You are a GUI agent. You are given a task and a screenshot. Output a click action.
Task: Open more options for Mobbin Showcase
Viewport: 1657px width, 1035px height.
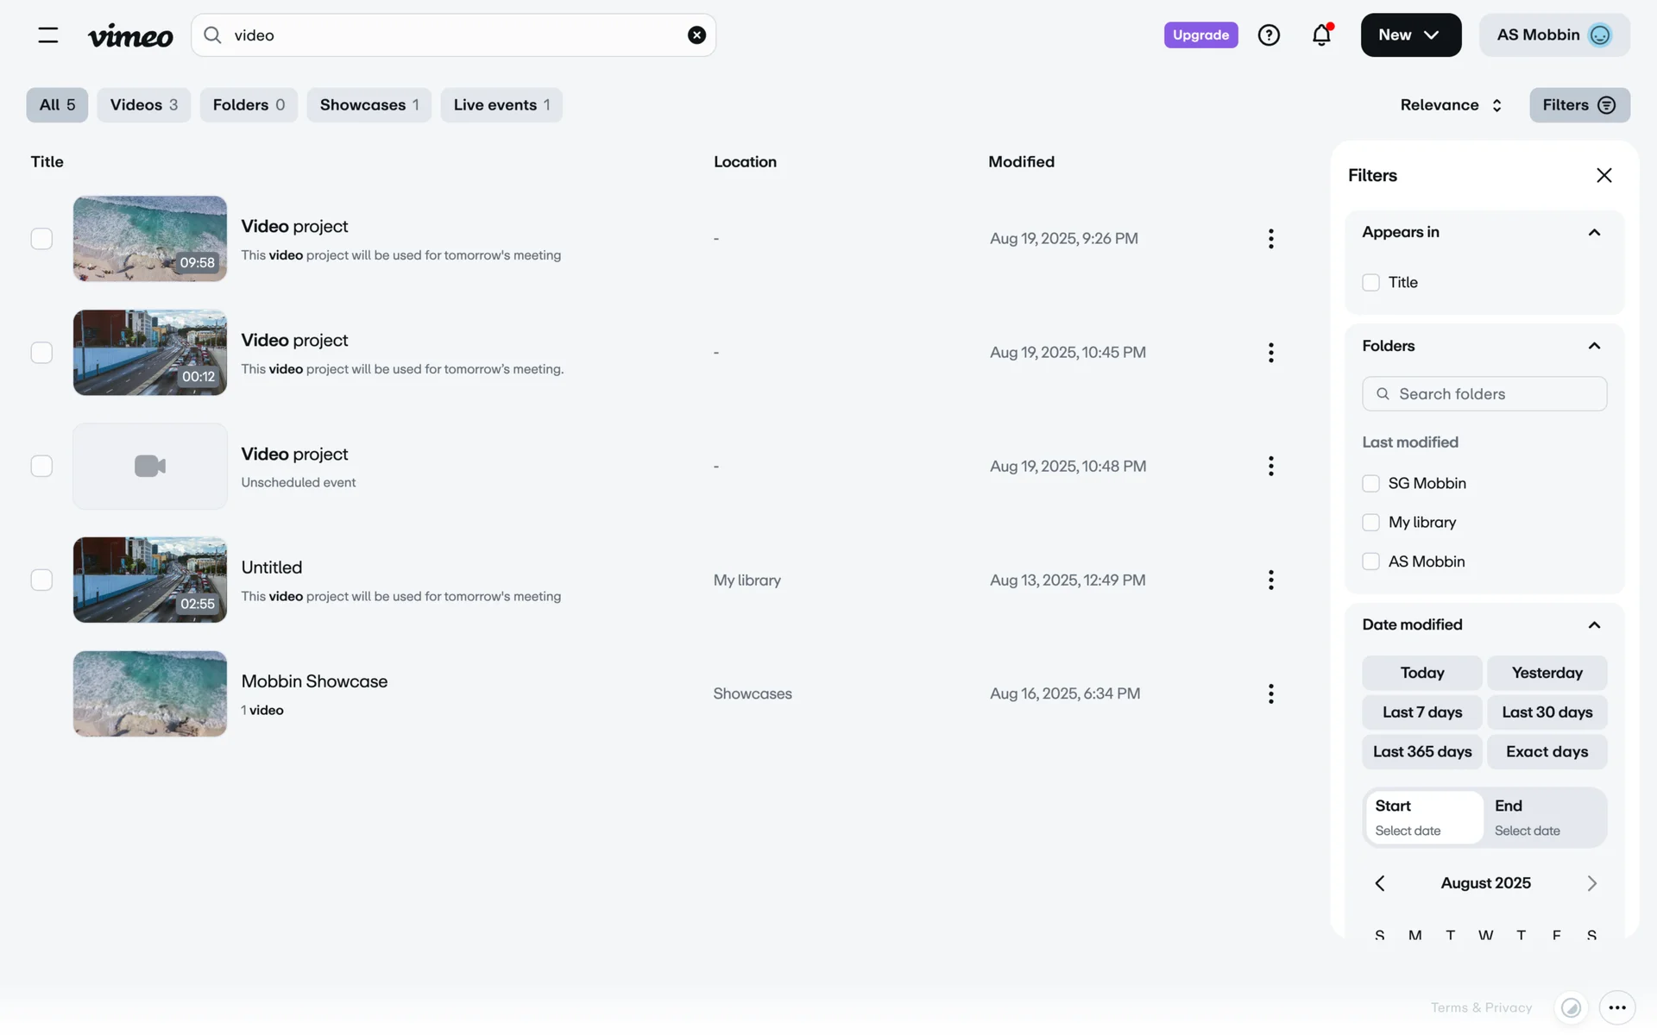[1270, 693]
